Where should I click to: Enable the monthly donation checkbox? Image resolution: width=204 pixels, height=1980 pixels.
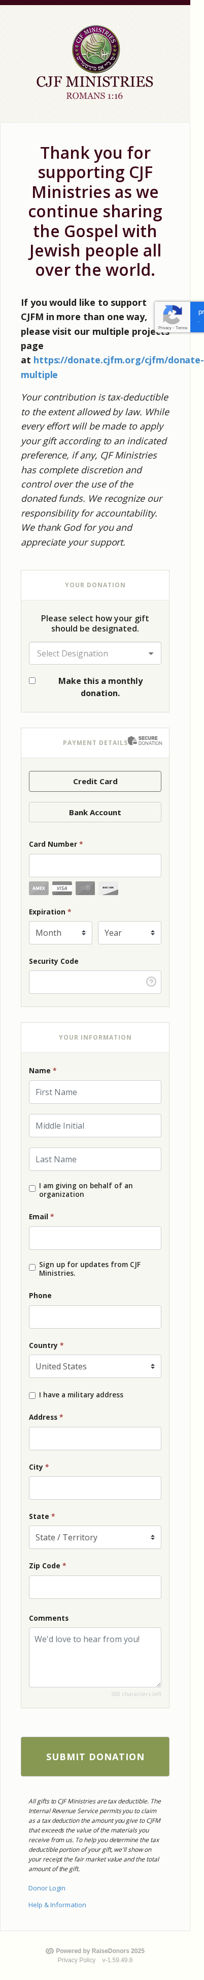[x=32, y=680]
